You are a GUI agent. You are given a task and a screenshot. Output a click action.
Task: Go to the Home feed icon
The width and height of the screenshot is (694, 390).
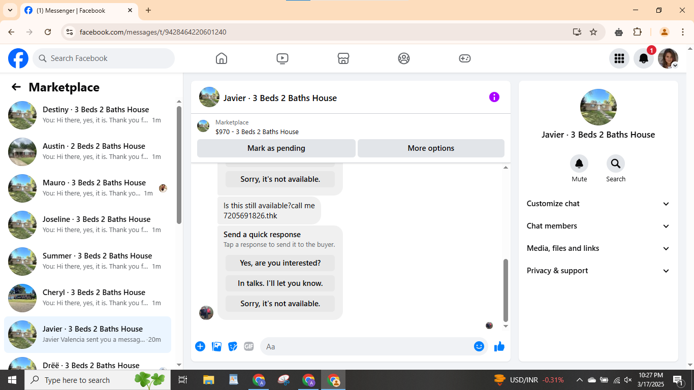pyautogui.click(x=222, y=58)
